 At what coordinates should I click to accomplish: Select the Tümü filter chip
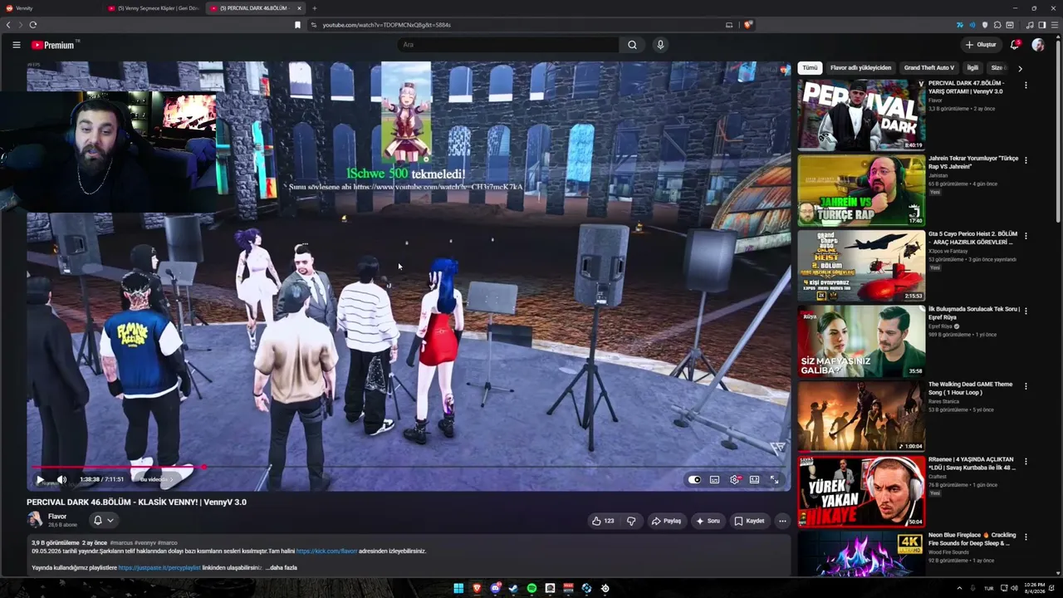810,68
